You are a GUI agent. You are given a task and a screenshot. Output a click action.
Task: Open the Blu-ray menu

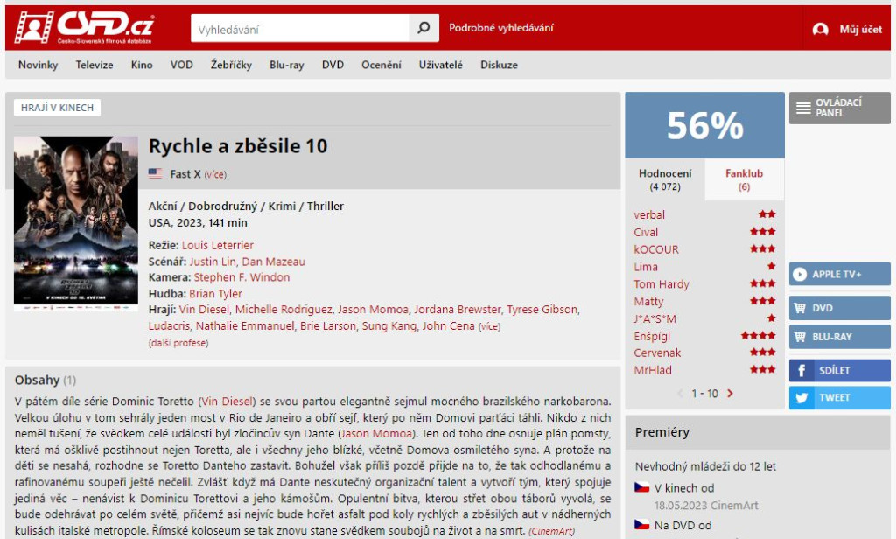pyautogui.click(x=287, y=65)
